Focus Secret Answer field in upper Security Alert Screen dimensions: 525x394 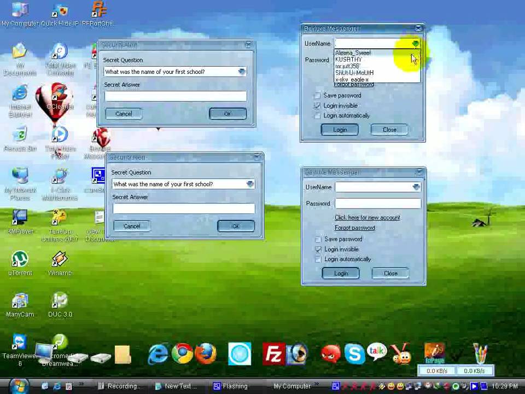(x=176, y=96)
